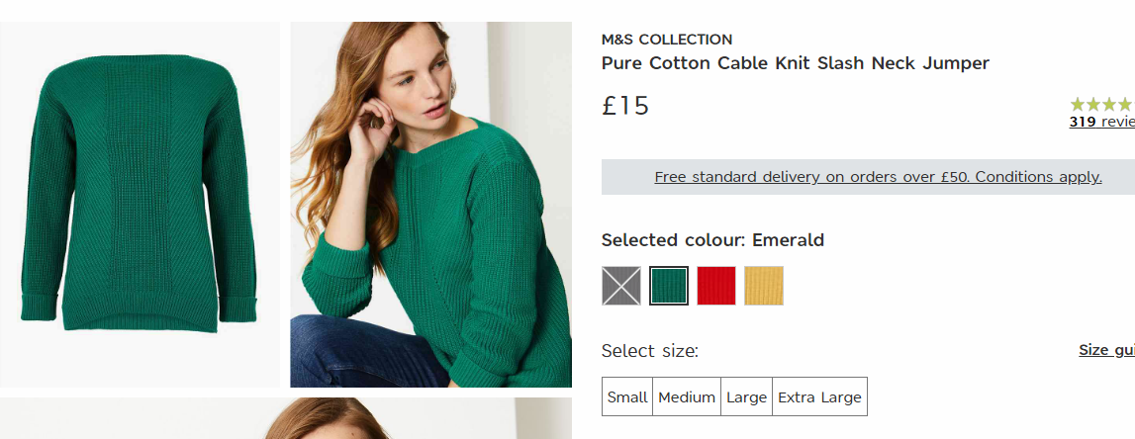This screenshot has height=439, width=1135.
Task: Open the partially visible third product photo
Action: (x=286, y=418)
